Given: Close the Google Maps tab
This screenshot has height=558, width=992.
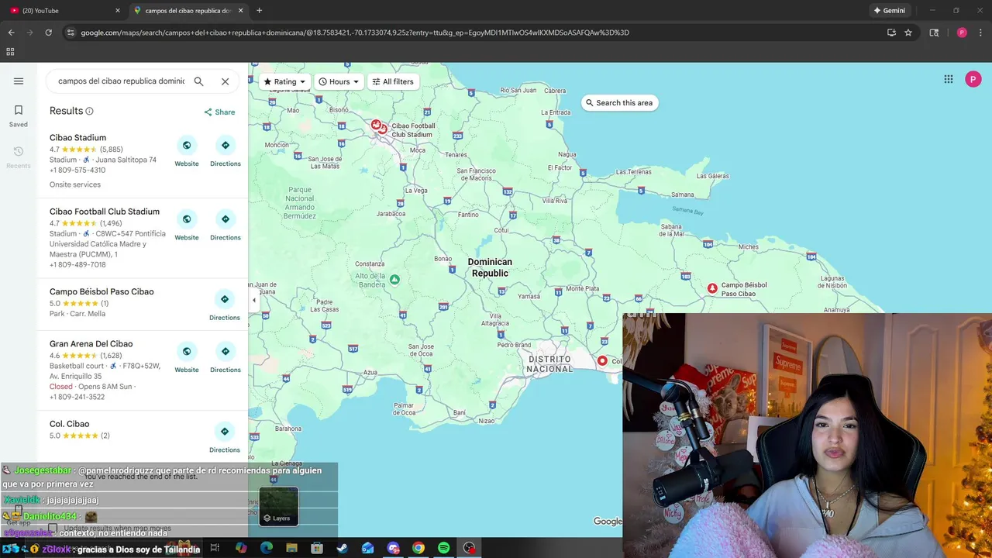Looking at the screenshot, I should click(x=241, y=11).
